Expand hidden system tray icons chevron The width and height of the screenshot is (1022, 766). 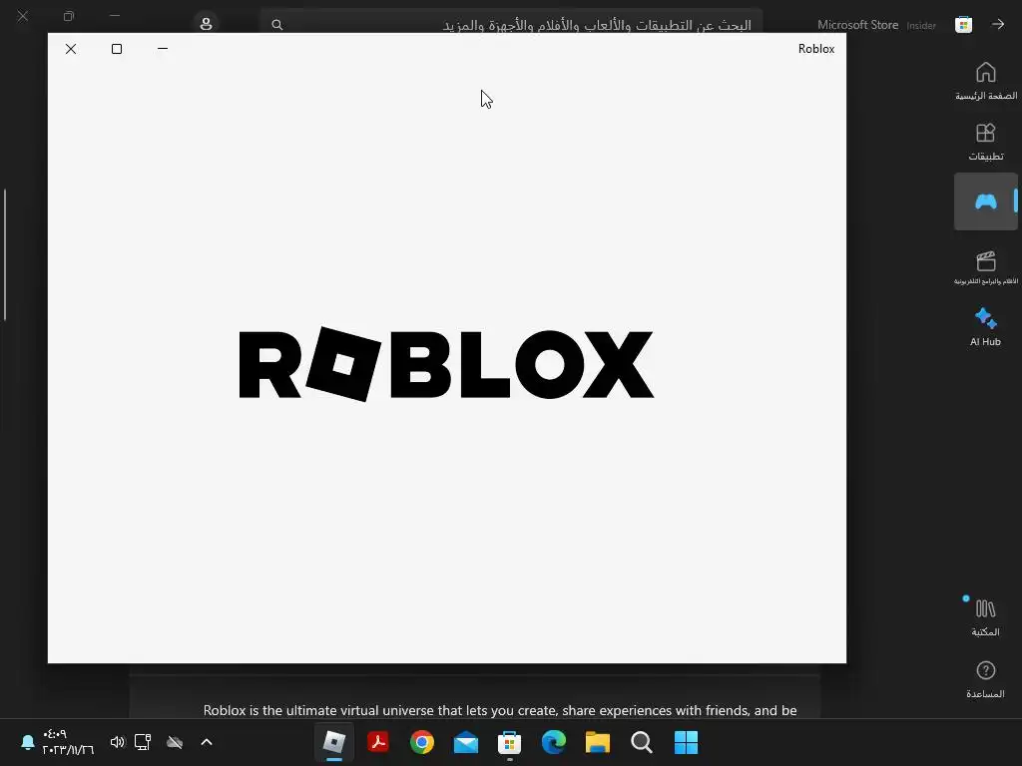(x=207, y=742)
